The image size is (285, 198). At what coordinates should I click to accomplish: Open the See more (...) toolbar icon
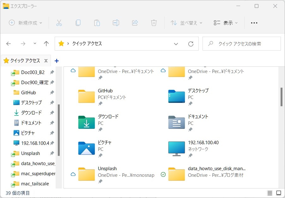click(254, 22)
